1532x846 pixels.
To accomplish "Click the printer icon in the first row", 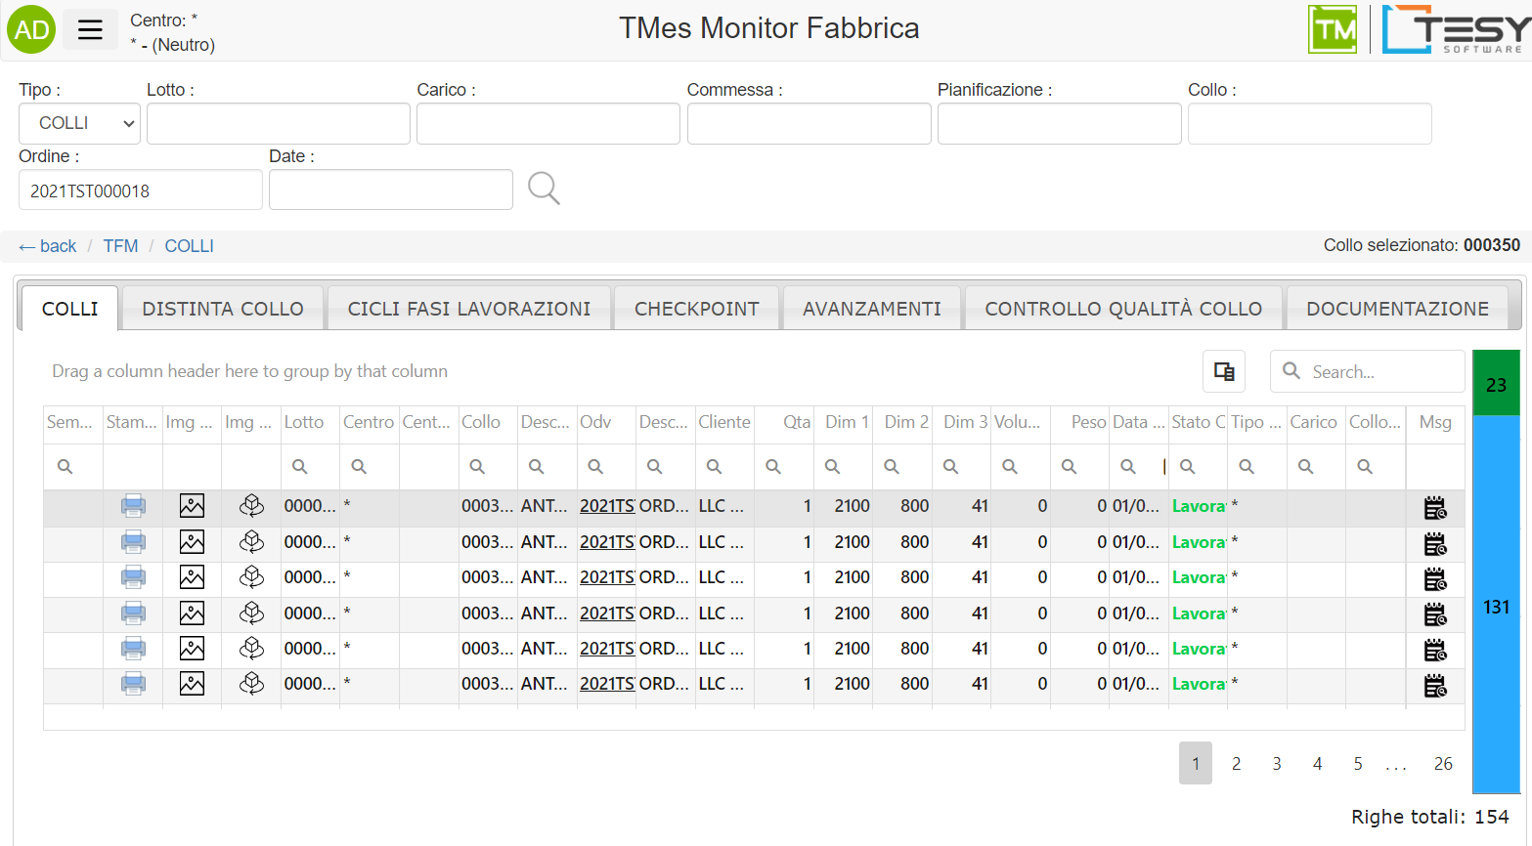I will pyautogui.click(x=133, y=506).
